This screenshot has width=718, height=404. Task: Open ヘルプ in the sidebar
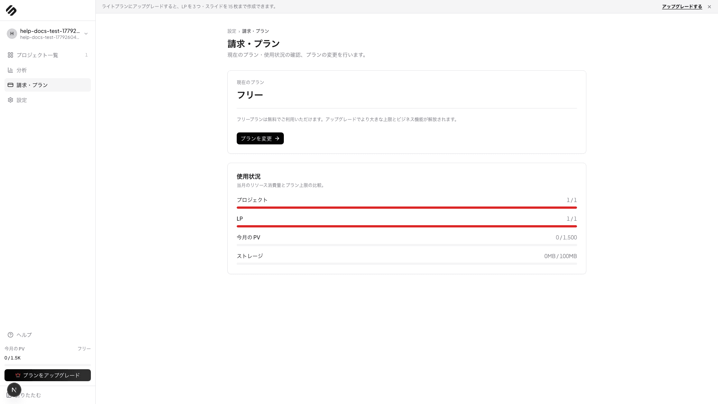coord(47,335)
